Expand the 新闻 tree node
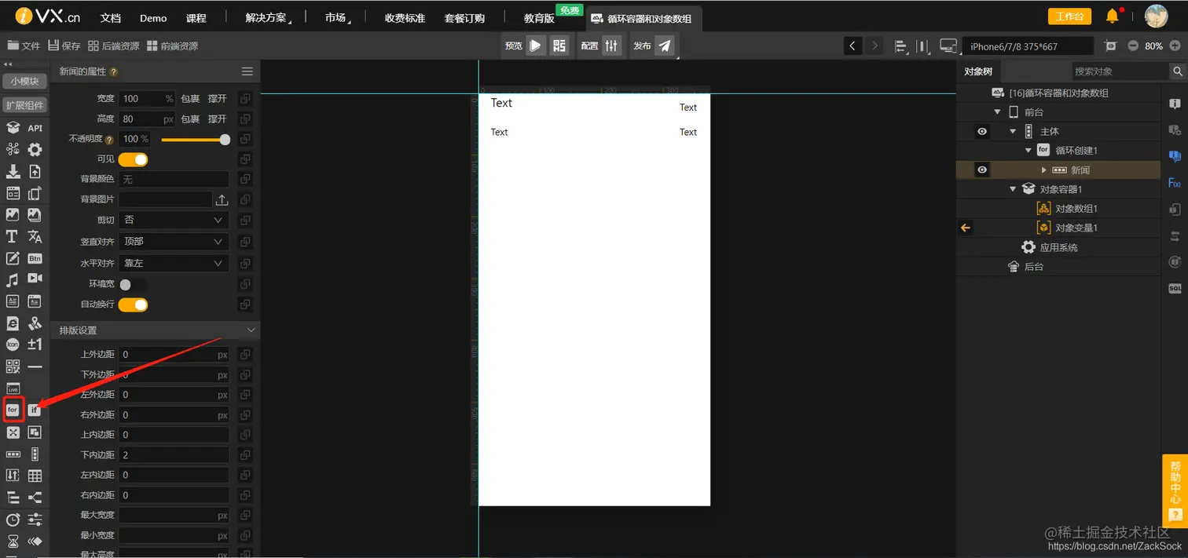 (1043, 170)
